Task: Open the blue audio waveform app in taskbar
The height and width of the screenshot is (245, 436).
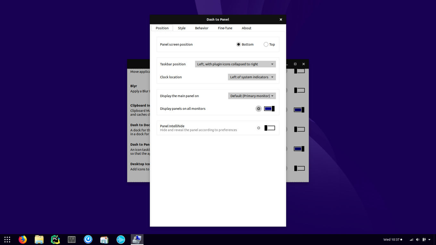Action: pyautogui.click(x=121, y=240)
